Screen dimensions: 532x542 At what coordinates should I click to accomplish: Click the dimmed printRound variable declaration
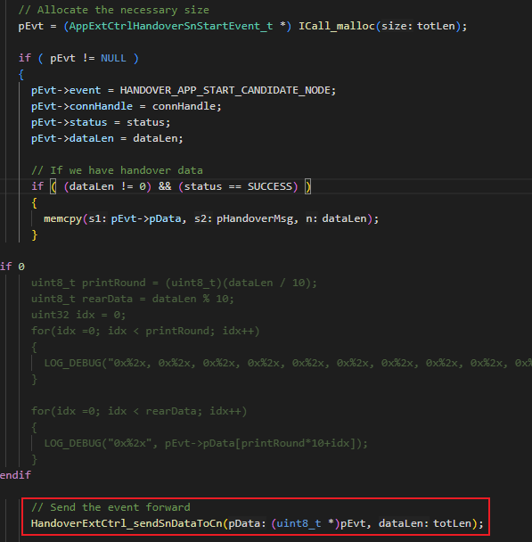pos(174,283)
